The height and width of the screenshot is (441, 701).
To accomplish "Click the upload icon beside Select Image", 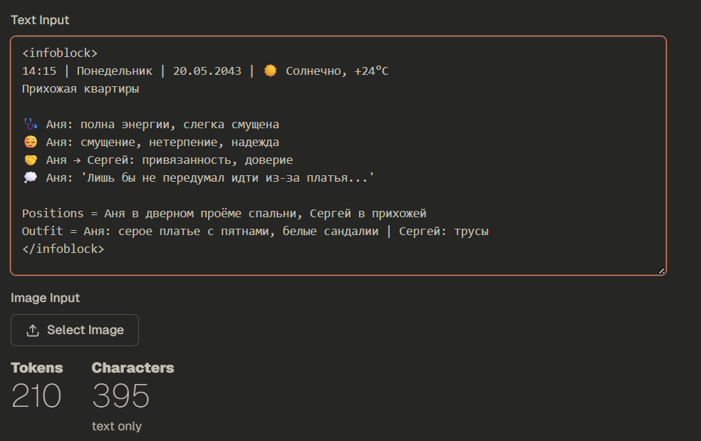I will pyautogui.click(x=32, y=331).
